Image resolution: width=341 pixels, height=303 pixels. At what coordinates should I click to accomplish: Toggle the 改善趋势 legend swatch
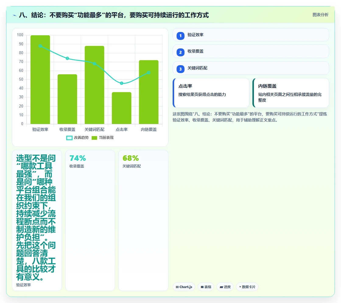(x=69, y=138)
